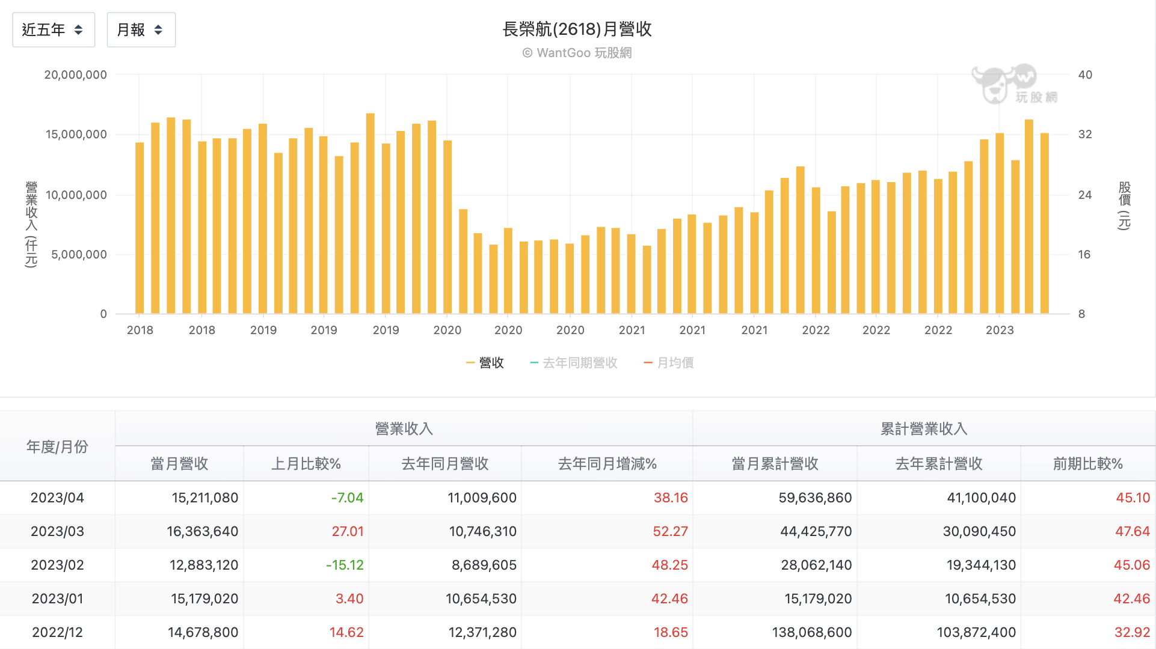Click the 當月累計營收 column header
Screen dimensions: 1156x649
(775, 464)
